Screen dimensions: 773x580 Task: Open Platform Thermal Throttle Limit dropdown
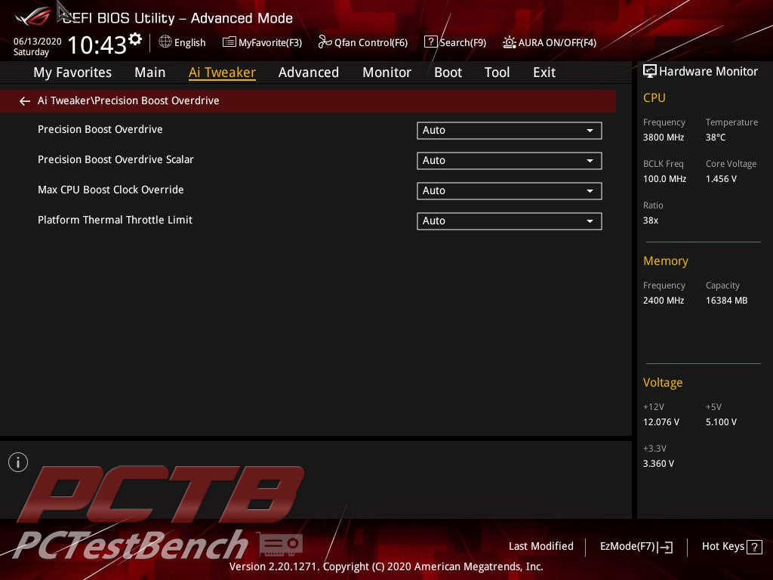(510, 221)
